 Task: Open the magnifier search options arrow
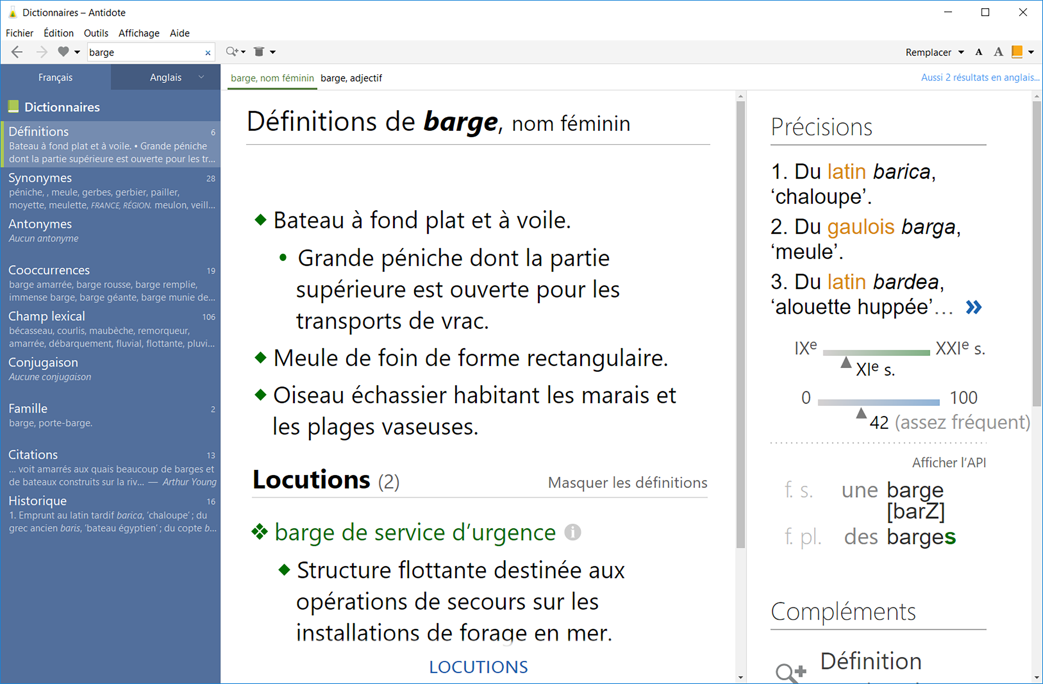[x=243, y=52]
